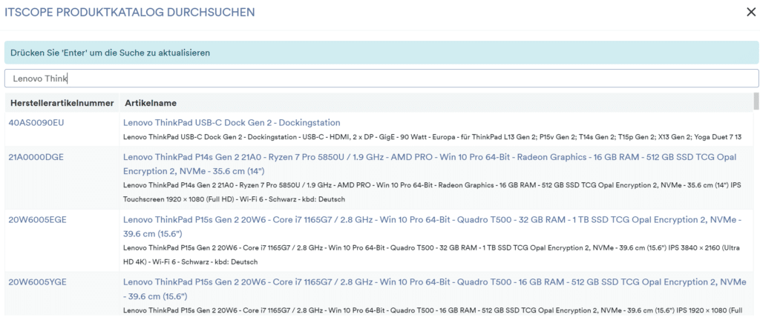
Task: Select ThinkPad P15s Gen 2 32 GB RAM title
Action: pos(432,227)
